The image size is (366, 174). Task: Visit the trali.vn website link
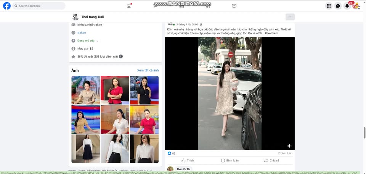pyautogui.click(x=82, y=33)
